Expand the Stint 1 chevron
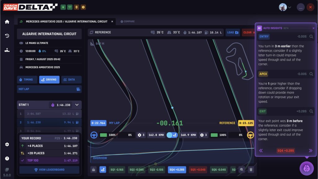Screen dimensions: 318x179 pos(77,105)
